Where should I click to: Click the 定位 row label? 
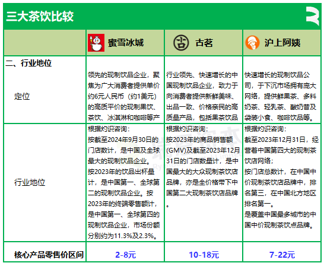pos(22,97)
